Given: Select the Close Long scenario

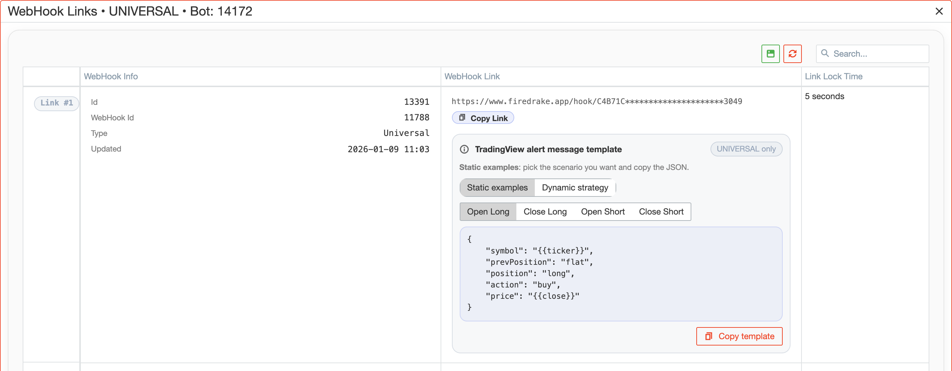Looking at the screenshot, I should coord(545,212).
